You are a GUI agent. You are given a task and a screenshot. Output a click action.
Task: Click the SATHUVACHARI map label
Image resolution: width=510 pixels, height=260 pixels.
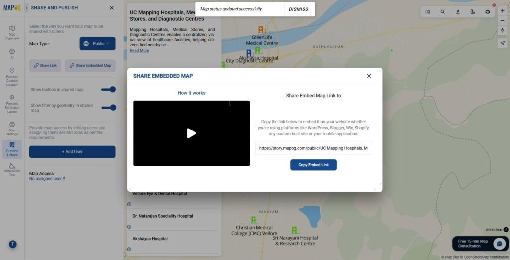(329, 47)
